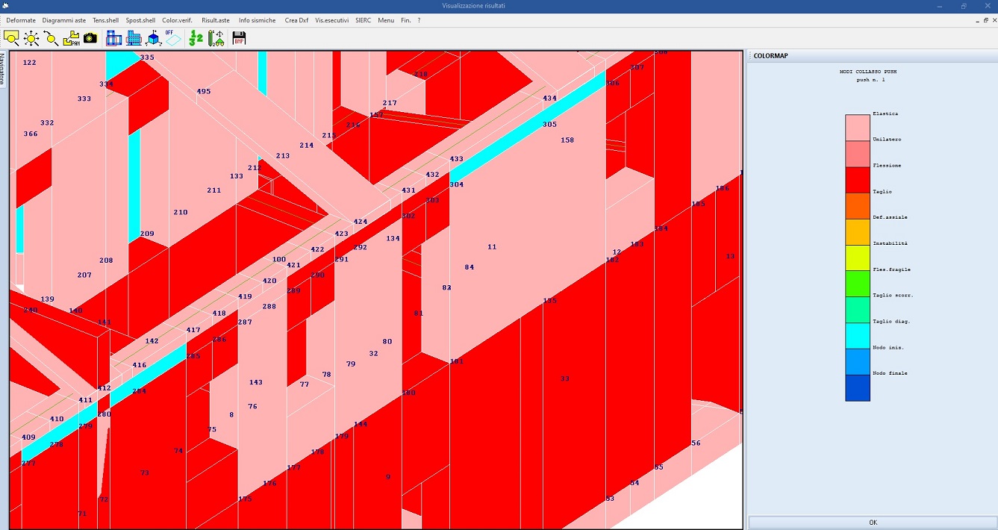Select the PAN hand tool

71,38
